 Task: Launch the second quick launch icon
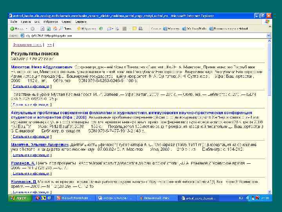(43, 198)
